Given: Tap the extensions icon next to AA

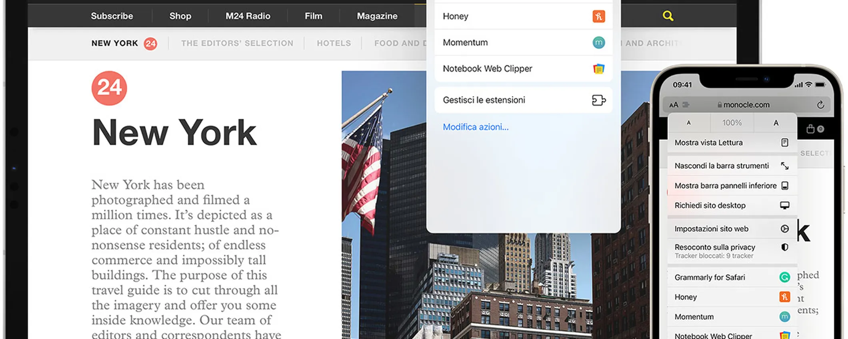Looking at the screenshot, I should (686, 105).
